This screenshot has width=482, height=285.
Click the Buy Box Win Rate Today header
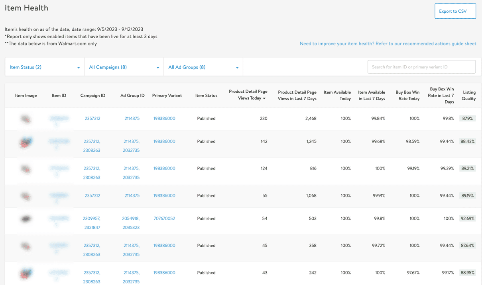pos(407,96)
